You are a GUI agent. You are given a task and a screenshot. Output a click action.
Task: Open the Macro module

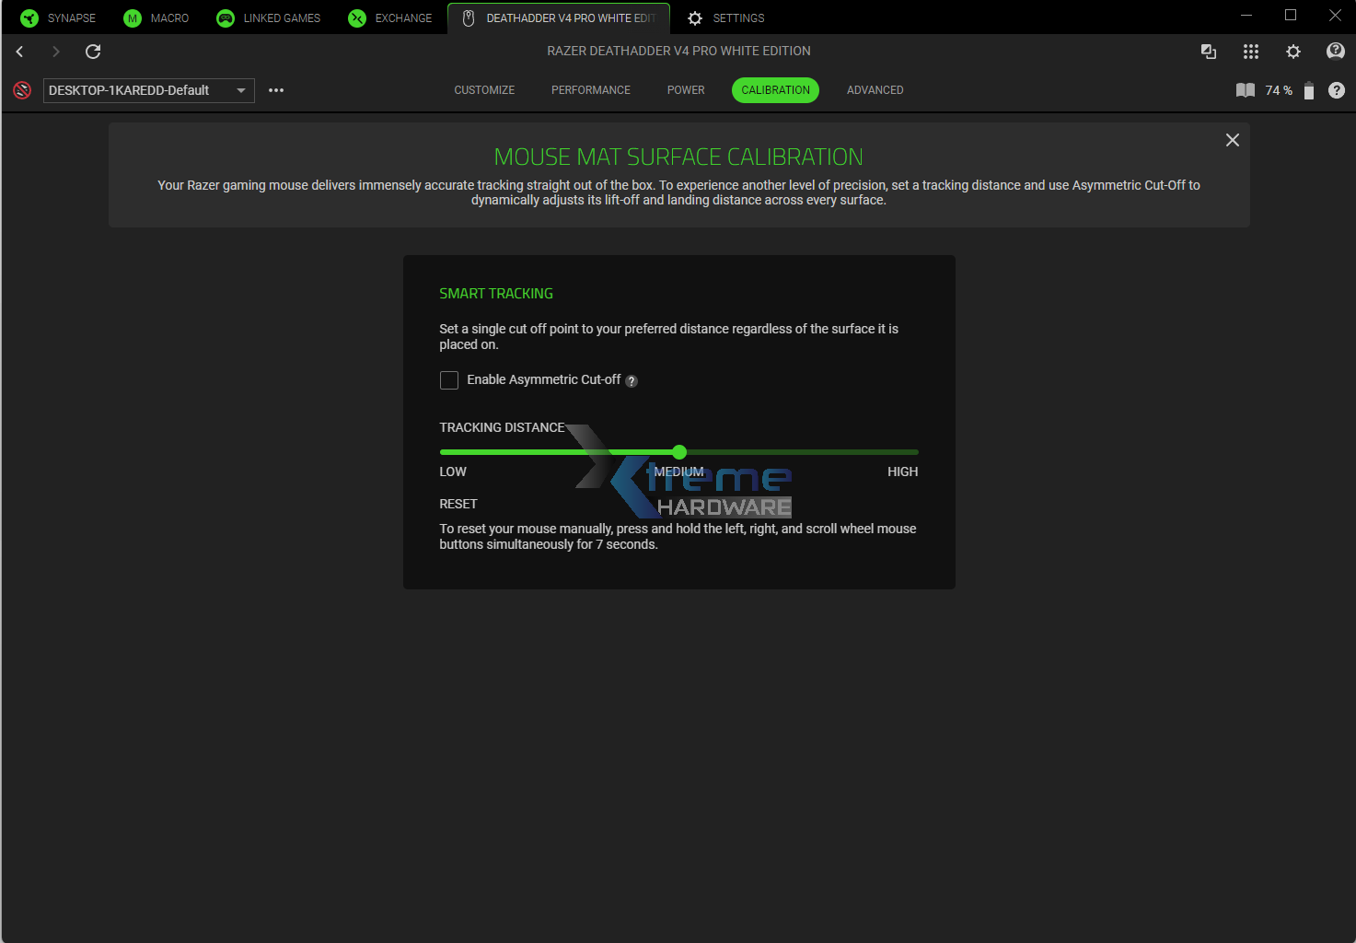(x=156, y=17)
